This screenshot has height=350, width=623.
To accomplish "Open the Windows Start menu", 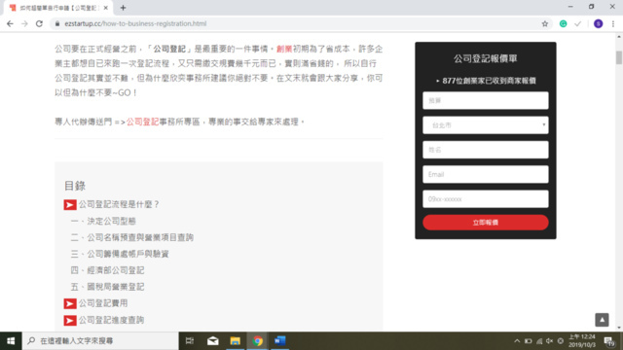I will click(11, 341).
